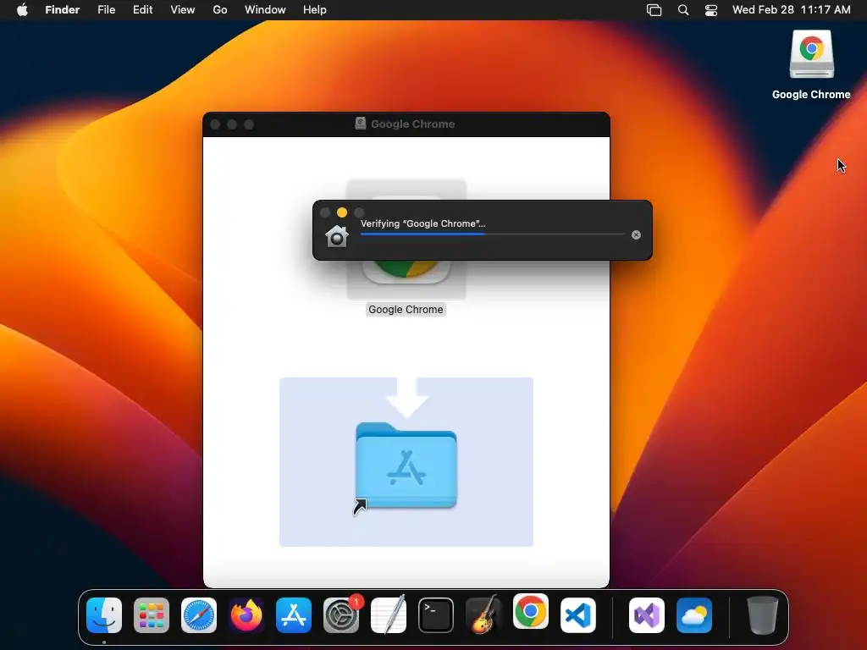
Task: Open the File menu
Action: point(106,10)
